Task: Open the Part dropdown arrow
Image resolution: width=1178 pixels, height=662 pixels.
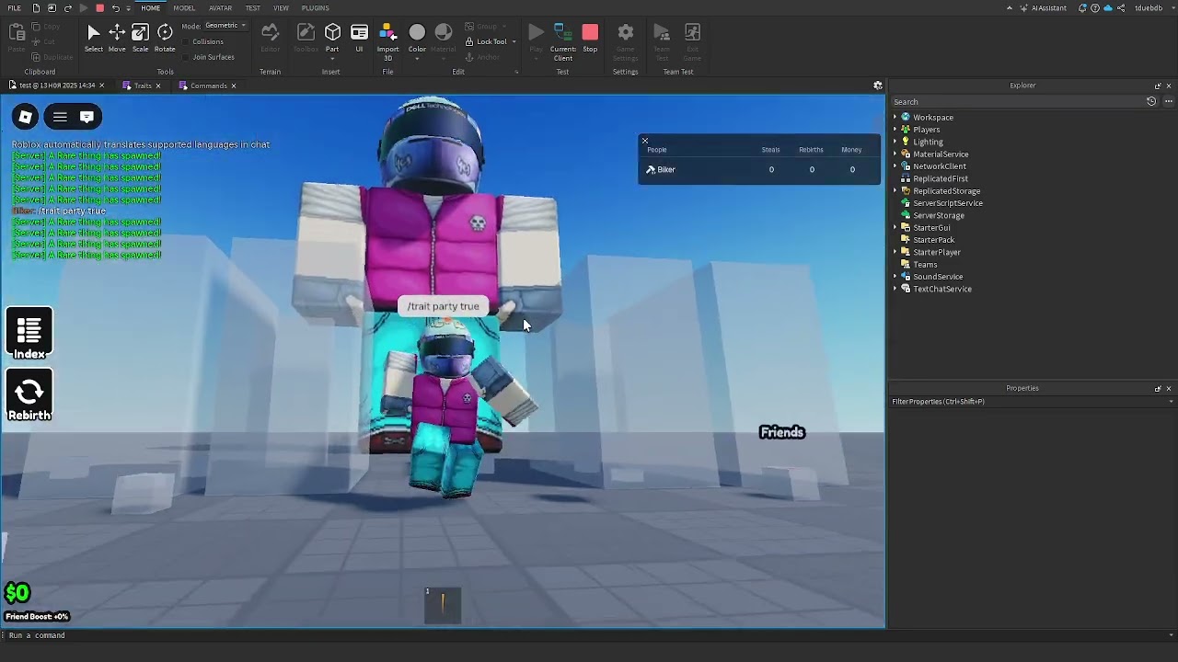Action: coord(332,59)
